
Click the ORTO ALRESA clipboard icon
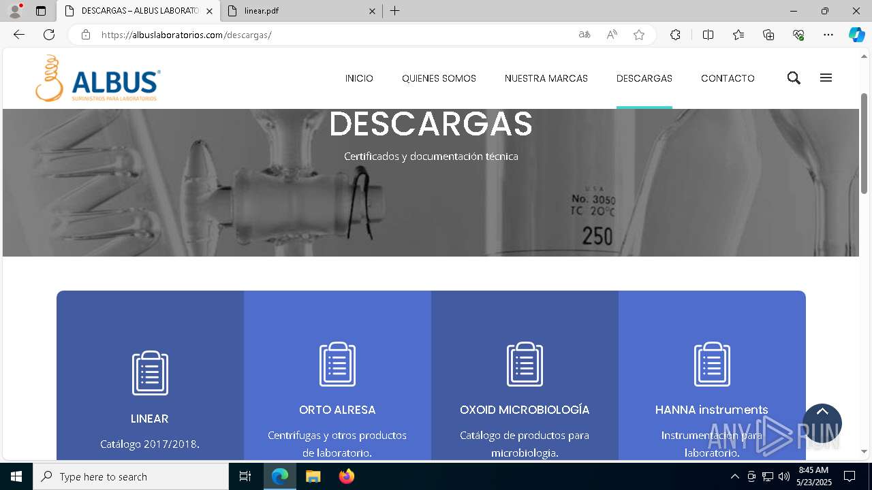pos(337,364)
